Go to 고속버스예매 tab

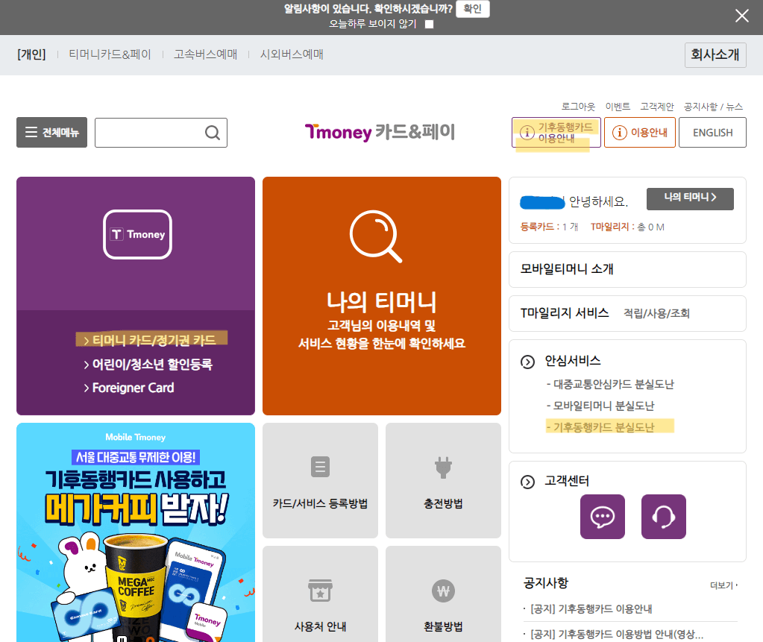[x=206, y=54]
